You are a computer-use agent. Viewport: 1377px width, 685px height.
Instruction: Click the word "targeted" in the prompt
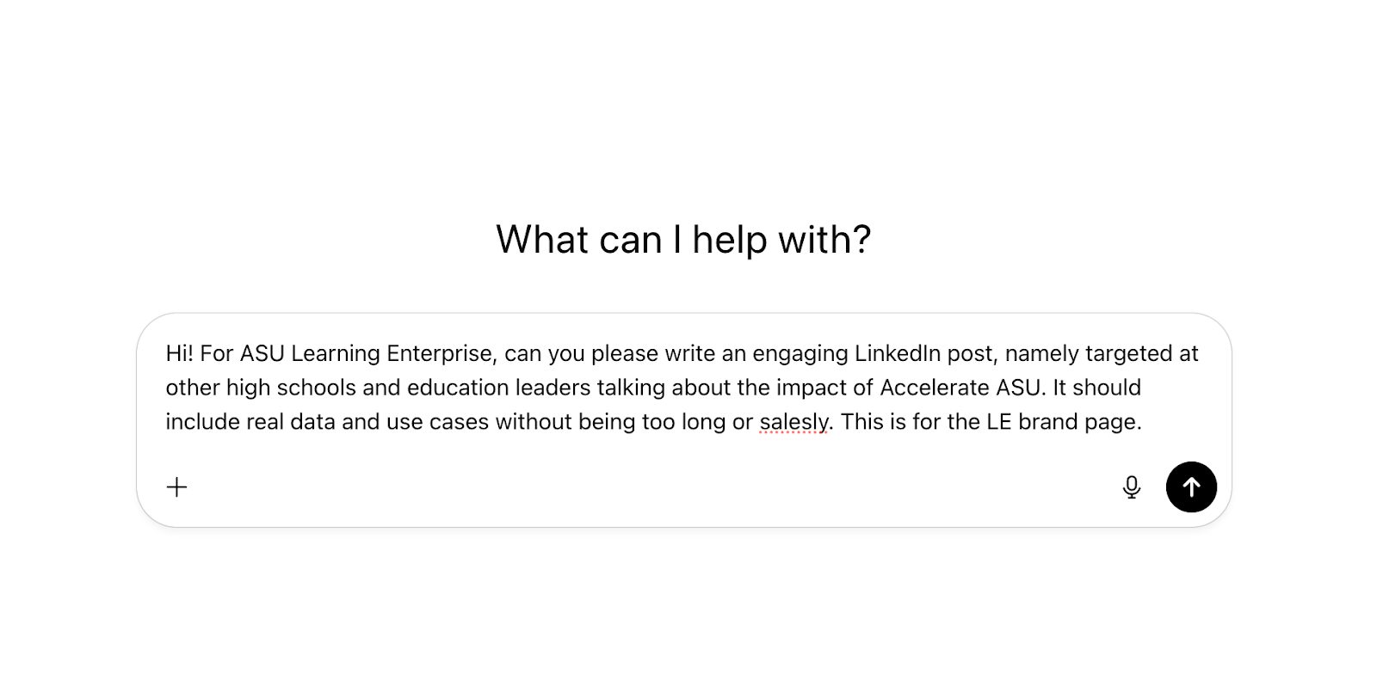1128,353
